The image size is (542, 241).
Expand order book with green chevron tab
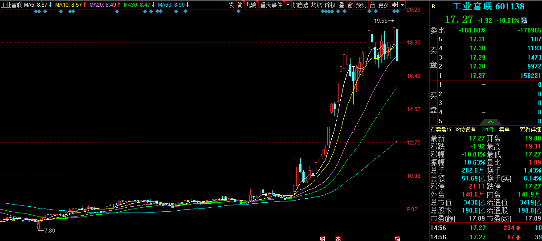491,122
